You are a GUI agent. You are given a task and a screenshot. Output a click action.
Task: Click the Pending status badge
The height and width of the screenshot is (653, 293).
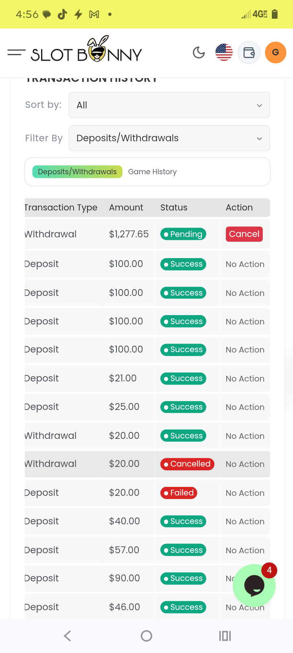pyautogui.click(x=183, y=234)
